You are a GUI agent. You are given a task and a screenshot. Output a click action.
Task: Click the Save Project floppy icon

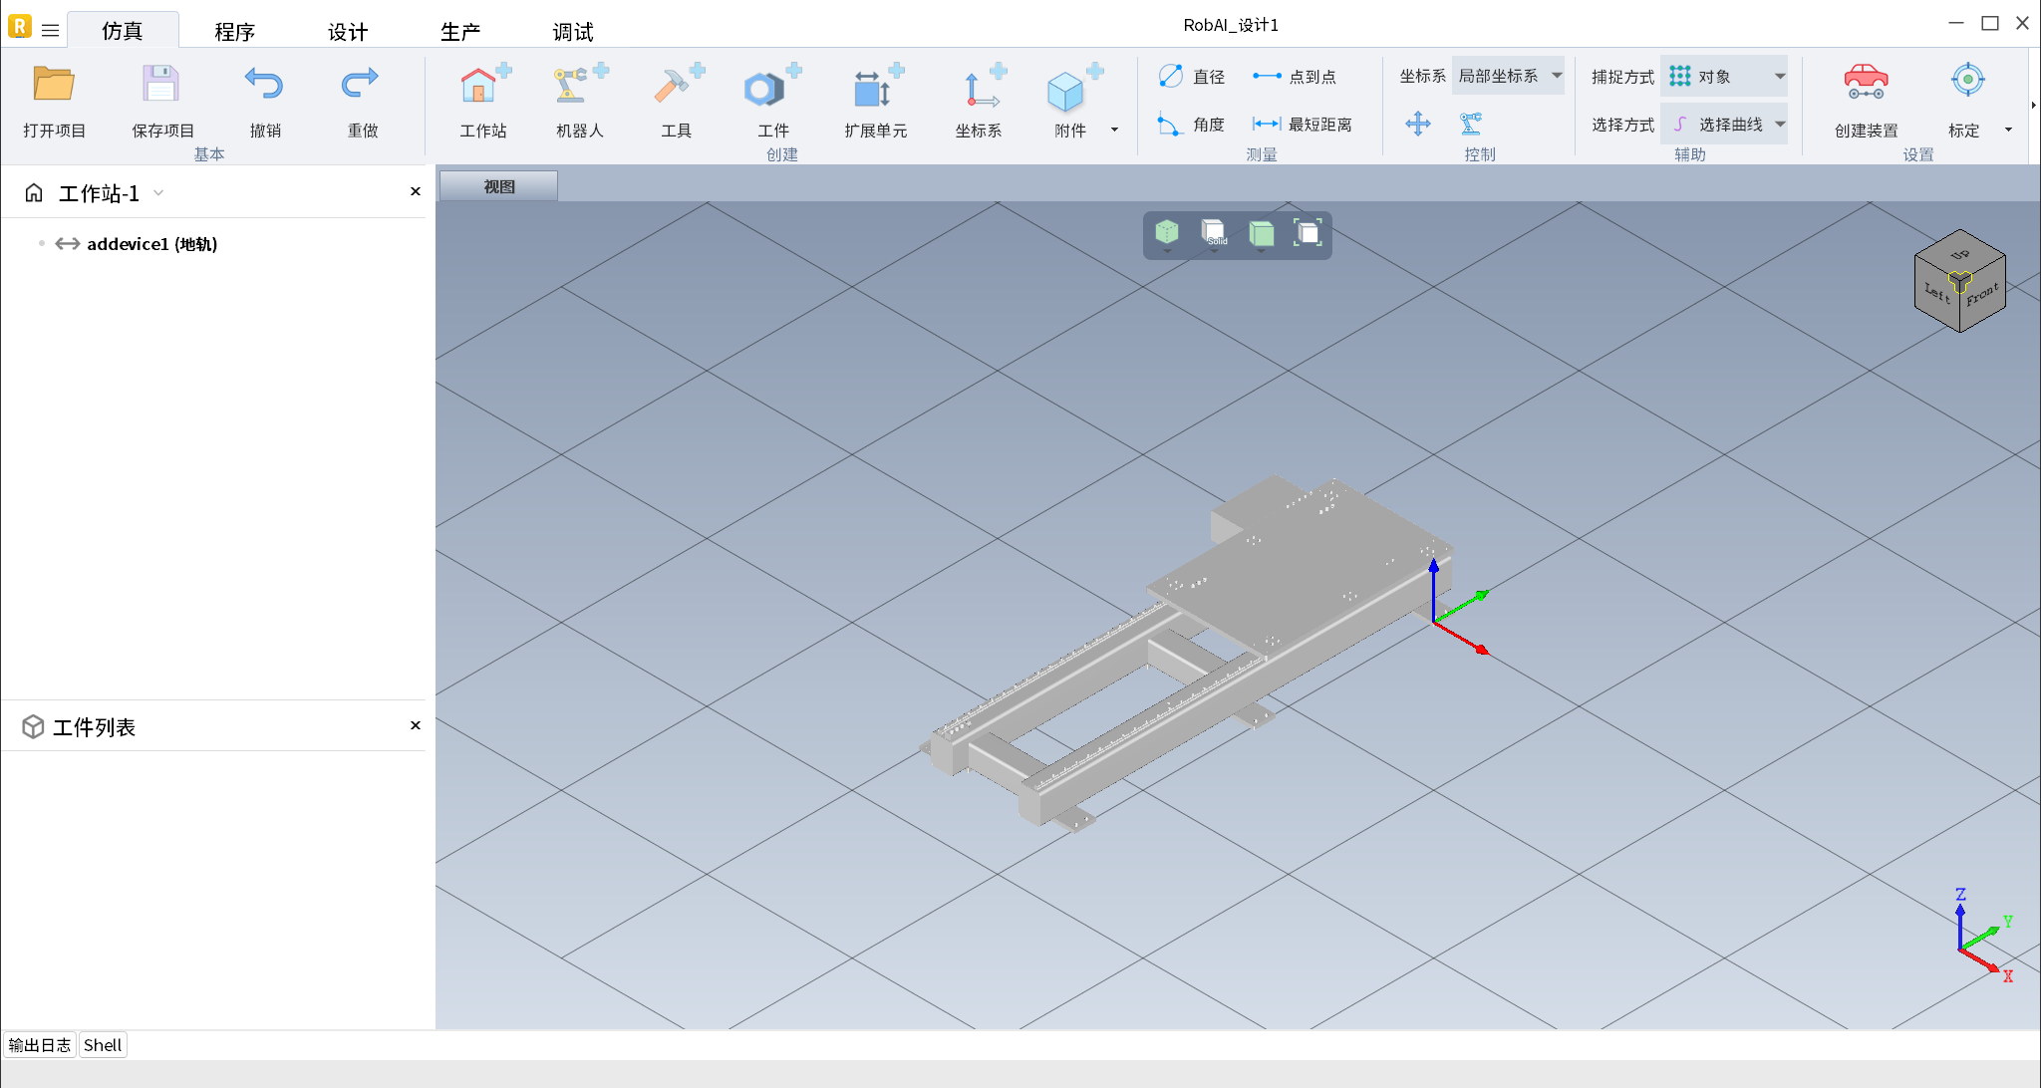tap(160, 86)
